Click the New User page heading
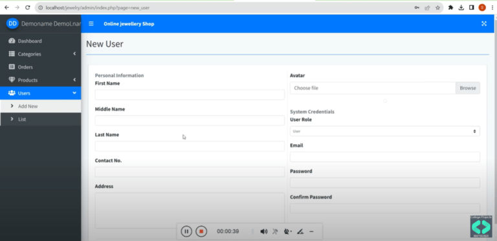Viewport: 497px width, 241px height. (105, 44)
